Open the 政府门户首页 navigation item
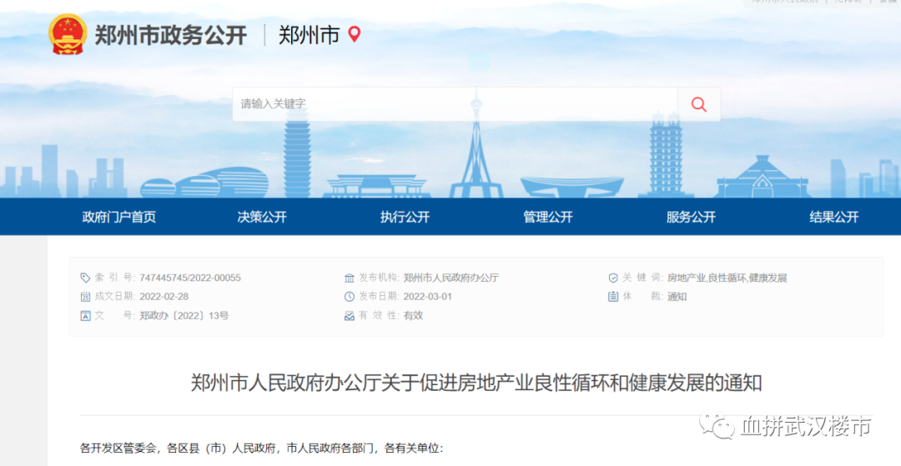 coord(118,217)
